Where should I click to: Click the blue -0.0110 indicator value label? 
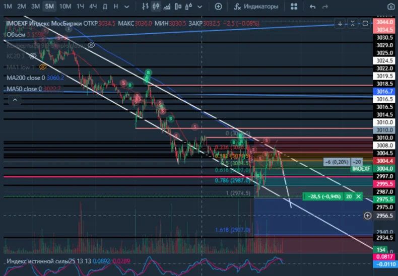[x=385, y=264]
